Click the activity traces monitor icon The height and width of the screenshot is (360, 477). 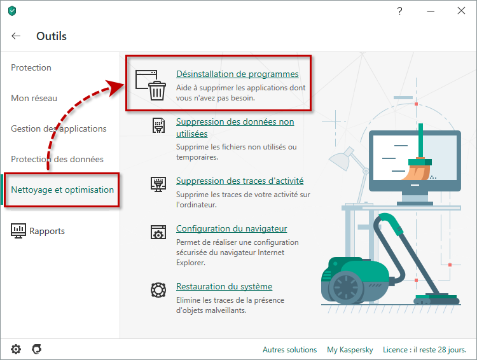click(158, 184)
